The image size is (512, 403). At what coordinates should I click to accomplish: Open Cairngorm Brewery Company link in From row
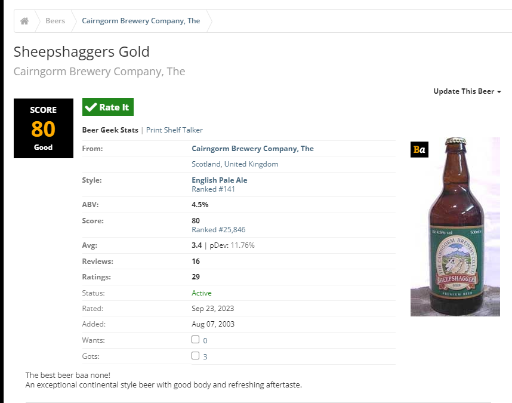252,149
